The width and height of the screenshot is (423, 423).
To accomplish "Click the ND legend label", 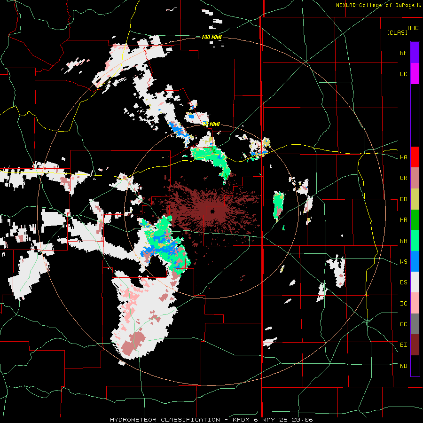I will [403, 366].
